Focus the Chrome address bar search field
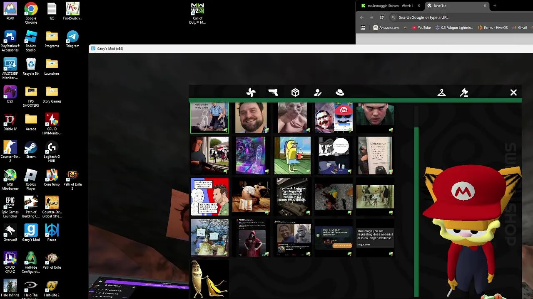Viewport: 533px width, 299px height. coord(461,17)
